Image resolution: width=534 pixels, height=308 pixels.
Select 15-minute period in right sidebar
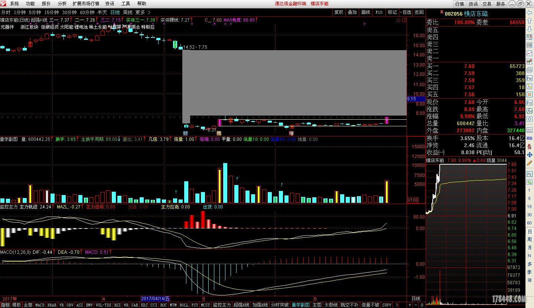[530, 207]
